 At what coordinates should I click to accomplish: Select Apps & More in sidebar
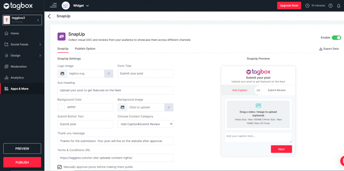[19, 89]
